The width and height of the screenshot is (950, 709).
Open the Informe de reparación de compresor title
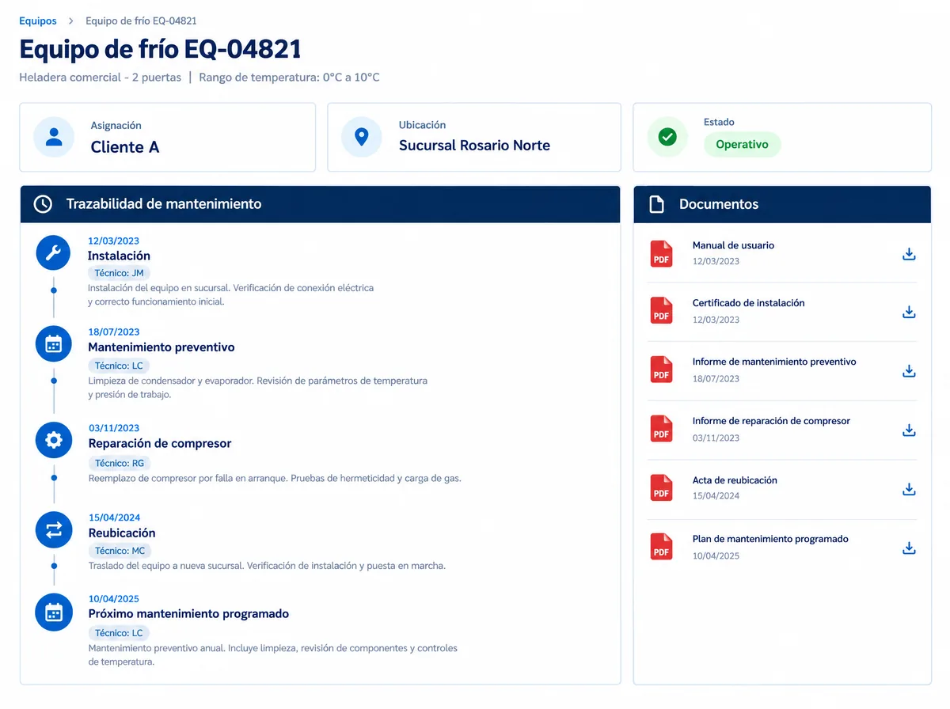pyautogui.click(x=771, y=421)
